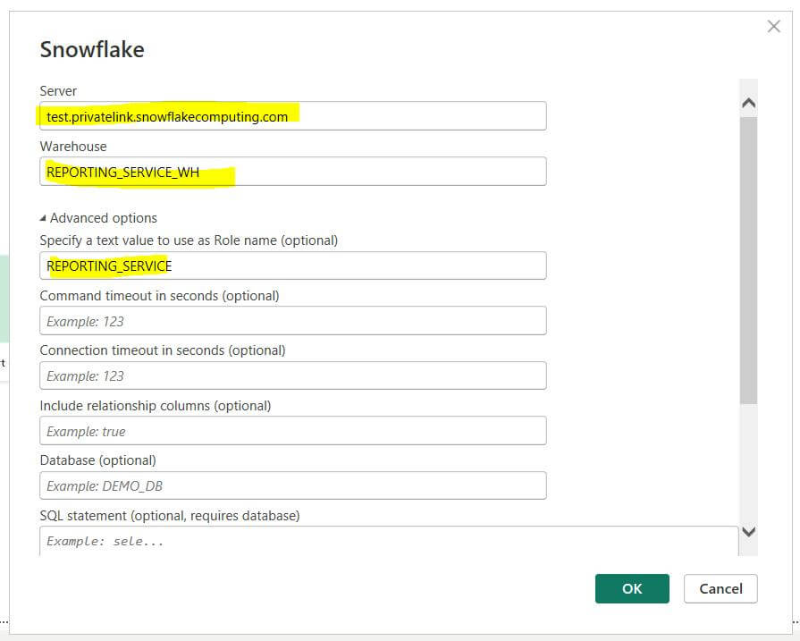Dismiss dialog with Cancel button
This screenshot has width=800, height=641.
pos(720,588)
